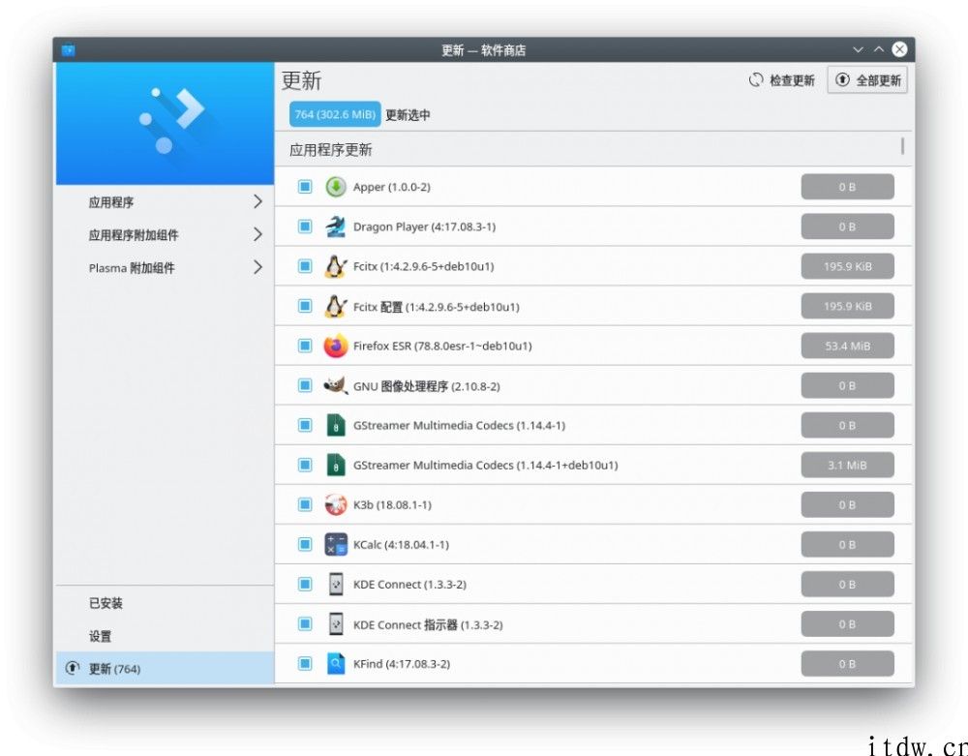Click icon of GStreamer Codecs (1.14.4-1+deb10u1)

(335, 465)
